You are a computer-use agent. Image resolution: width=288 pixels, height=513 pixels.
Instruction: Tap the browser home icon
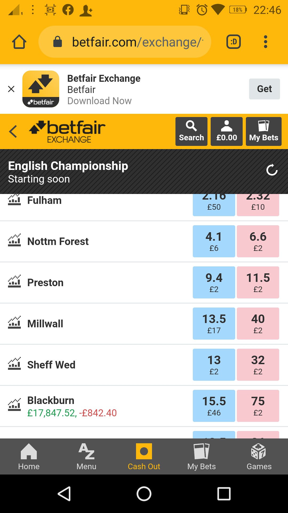click(x=19, y=42)
